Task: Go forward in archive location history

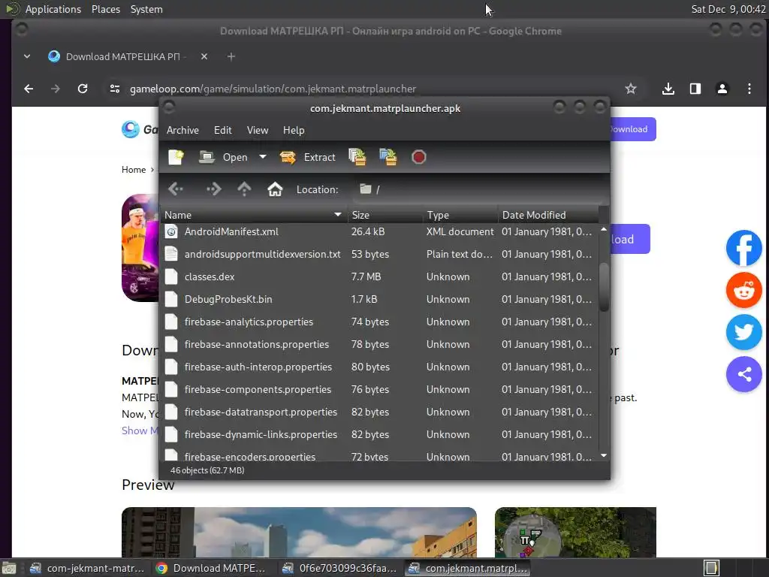Action: [213, 189]
